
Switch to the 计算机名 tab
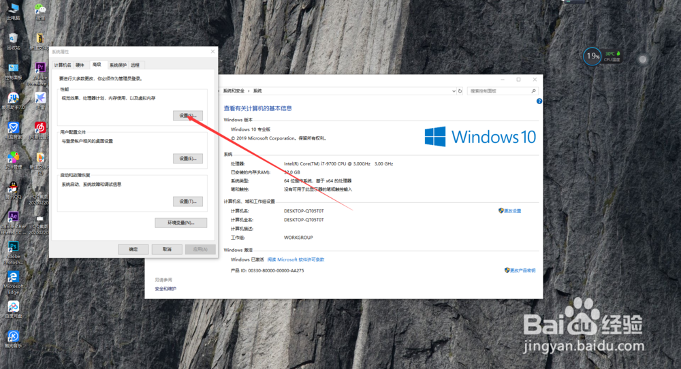(63, 65)
